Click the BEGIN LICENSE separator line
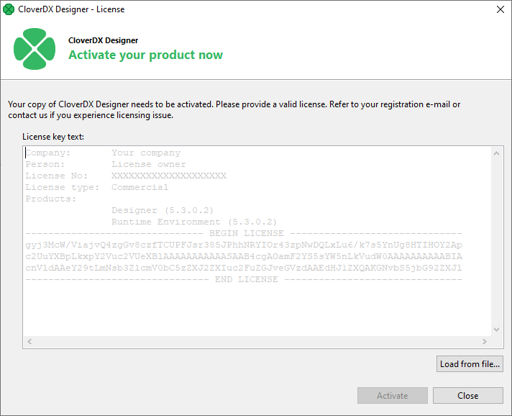This screenshot has width=512, height=416. 244,233
